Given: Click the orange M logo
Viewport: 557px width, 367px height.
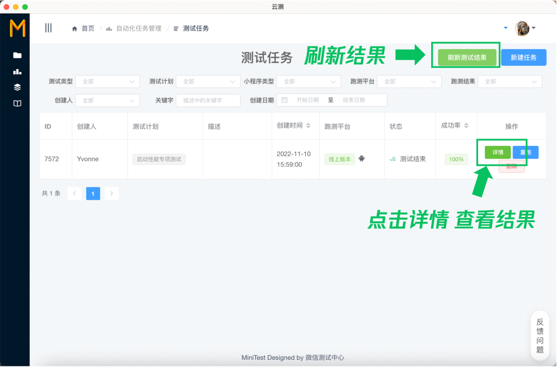Looking at the screenshot, I should pyautogui.click(x=18, y=28).
